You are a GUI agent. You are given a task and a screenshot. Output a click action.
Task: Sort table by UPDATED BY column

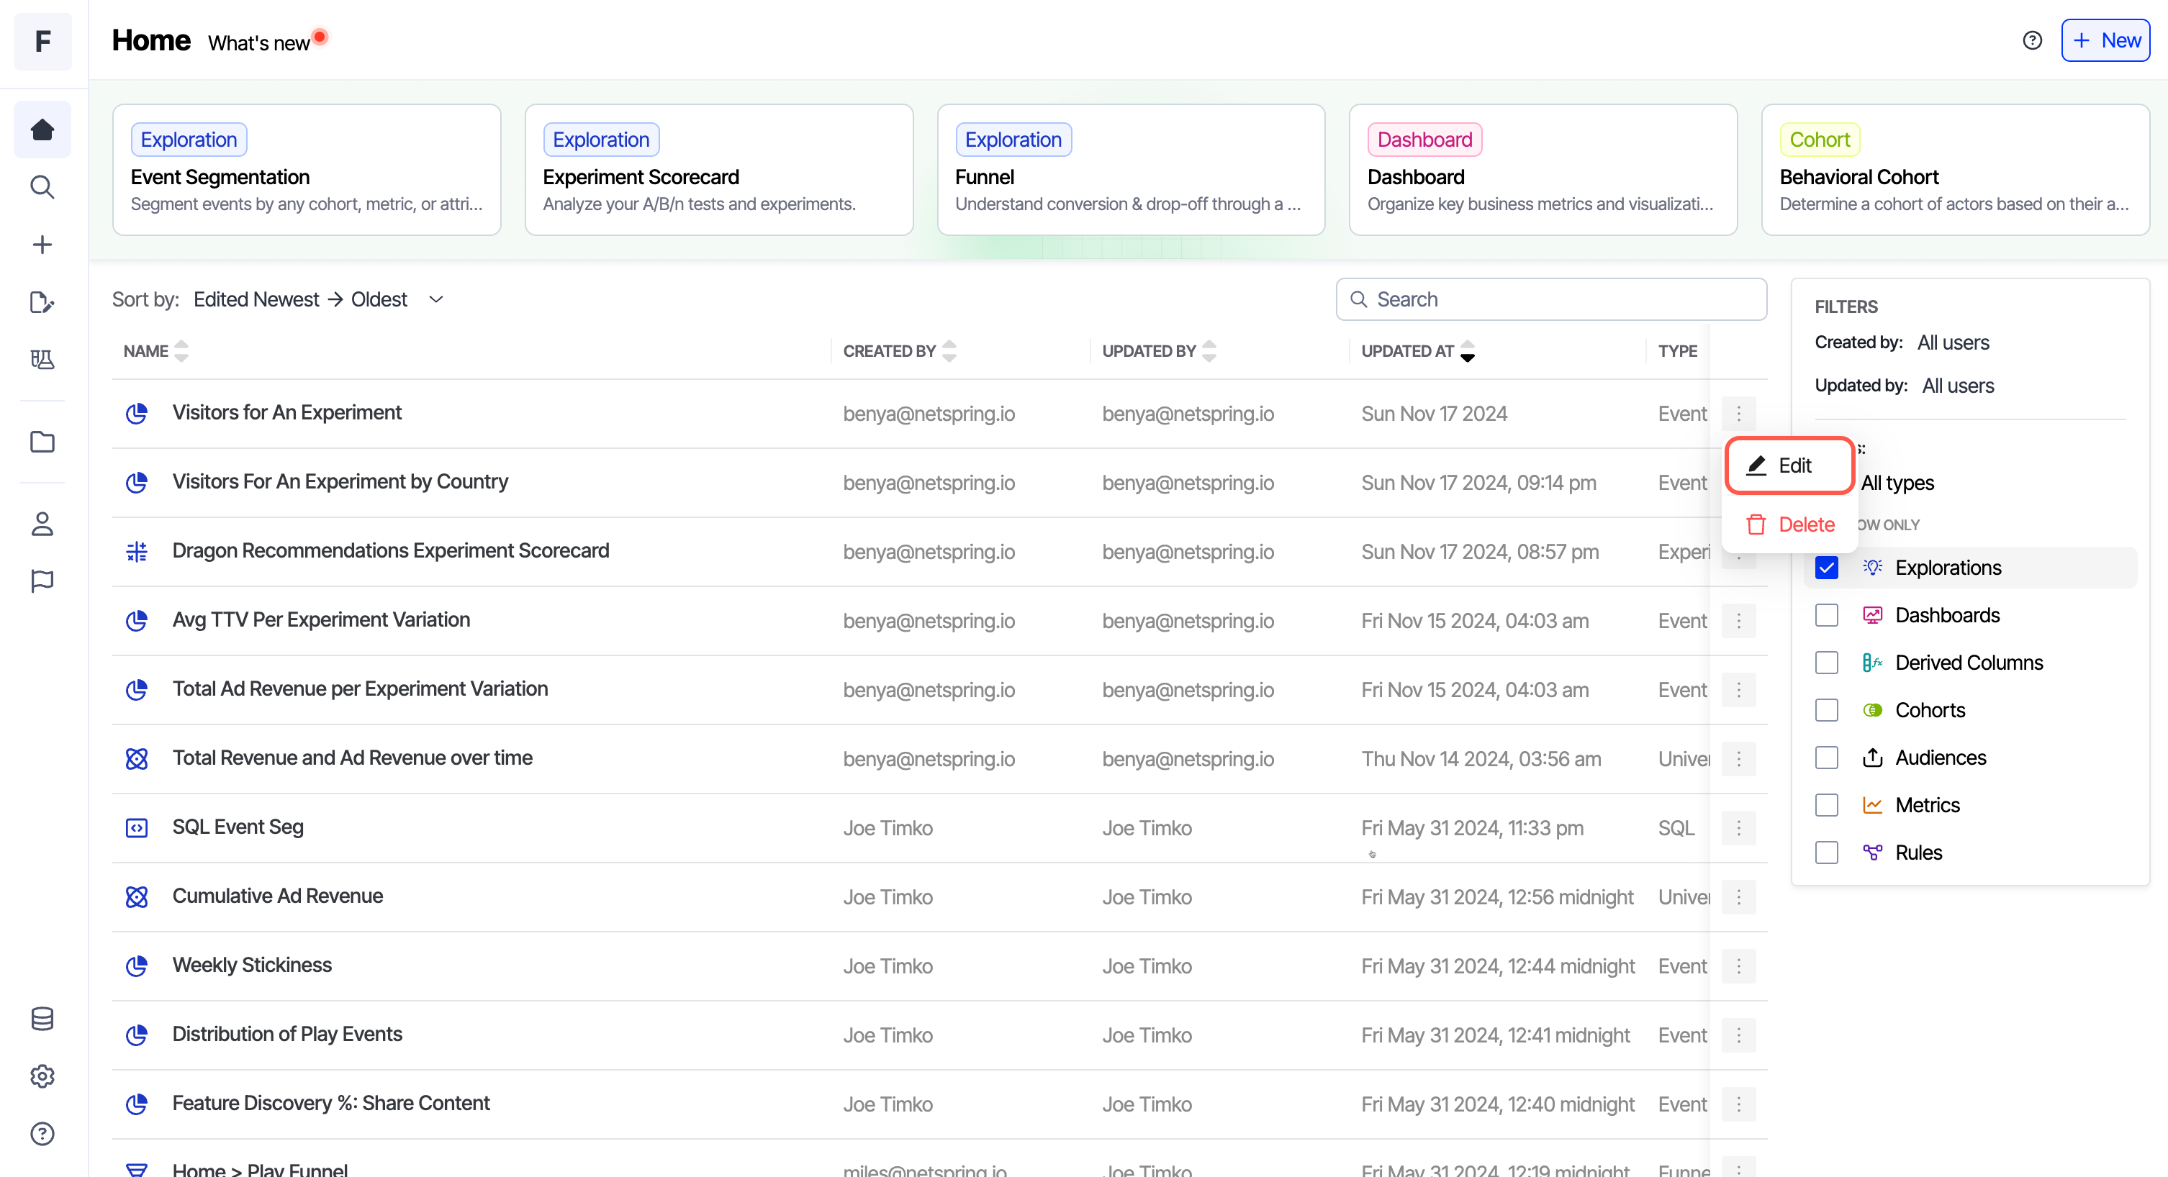[x=1159, y=351]
